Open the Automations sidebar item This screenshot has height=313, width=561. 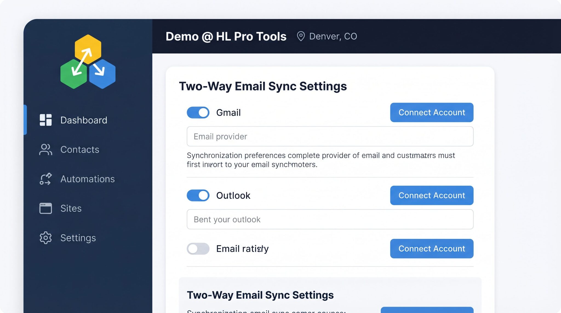(x=88, y=179)
